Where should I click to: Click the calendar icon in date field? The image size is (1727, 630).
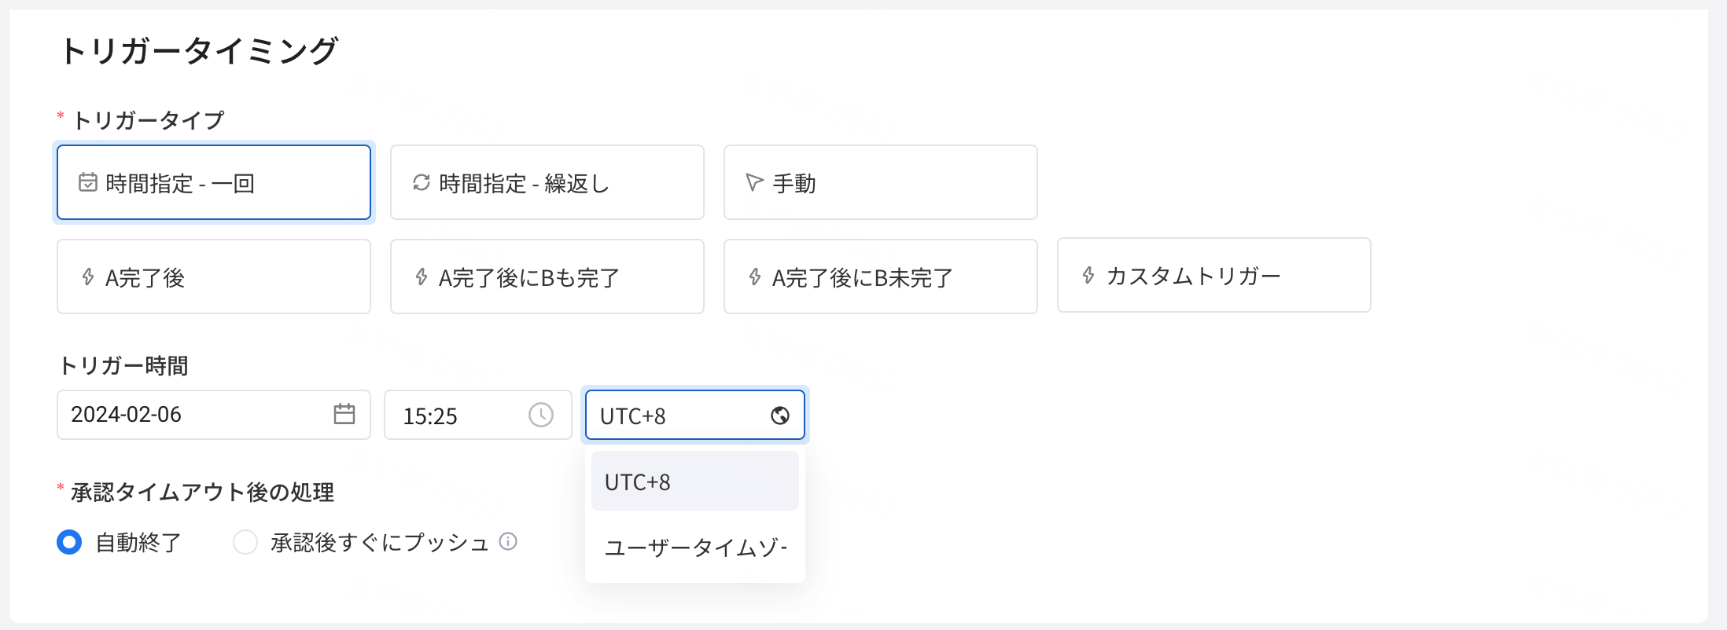(x=344, y=414)
